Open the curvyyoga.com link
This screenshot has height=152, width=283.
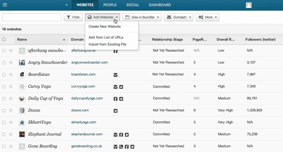coord(83,86)
